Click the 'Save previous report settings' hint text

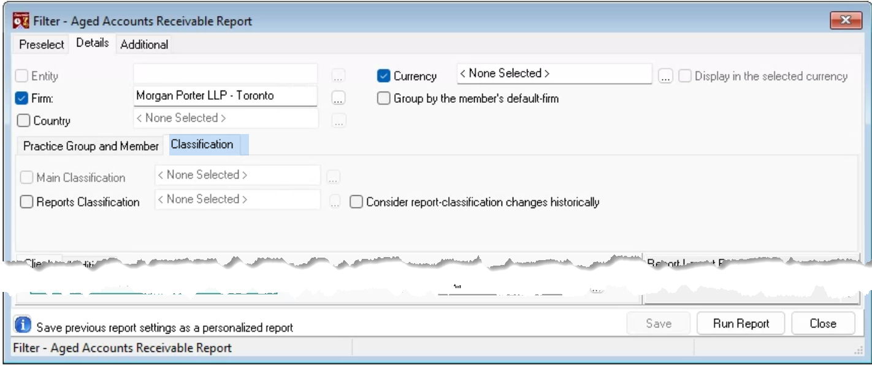[165, 327]
